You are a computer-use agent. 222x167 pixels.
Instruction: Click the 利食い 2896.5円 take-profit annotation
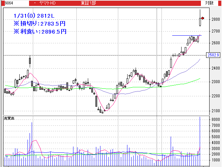pyautogui.click(x=39, y=32)
